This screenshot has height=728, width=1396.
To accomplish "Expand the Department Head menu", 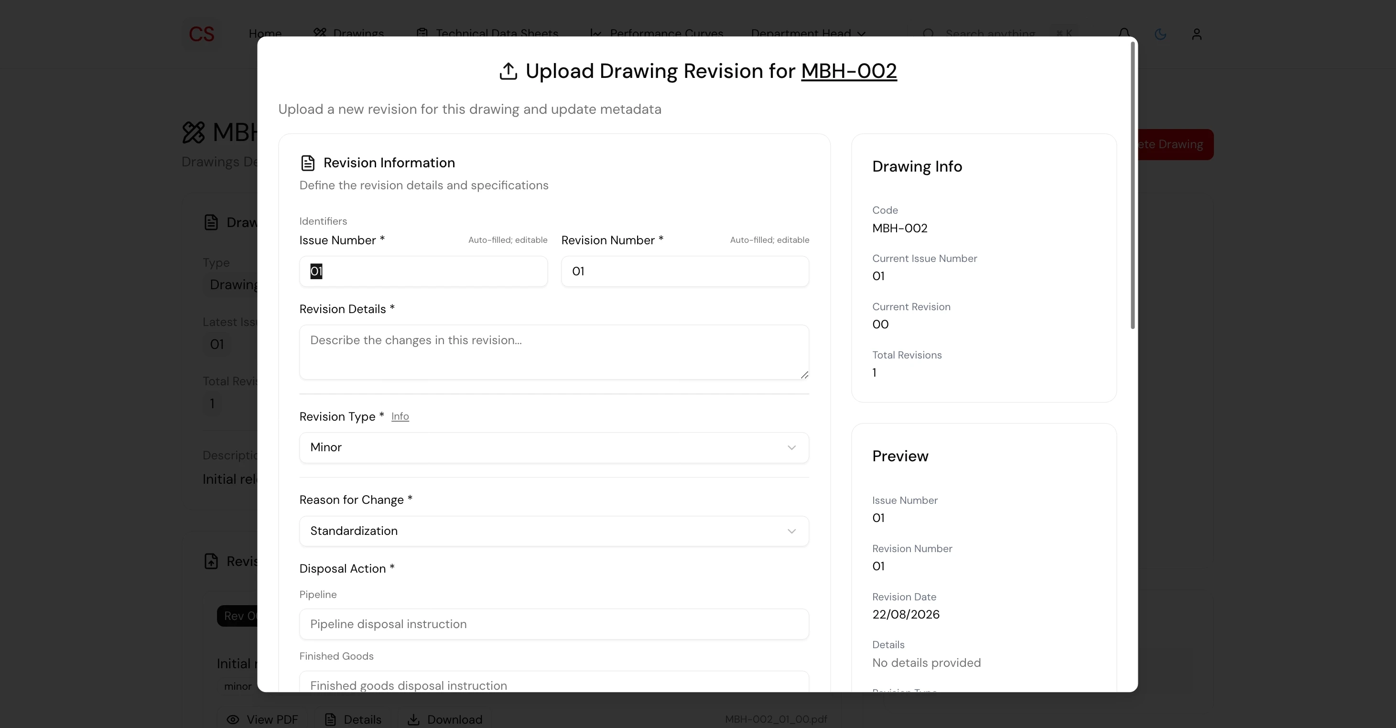I will tap(808, 33).
